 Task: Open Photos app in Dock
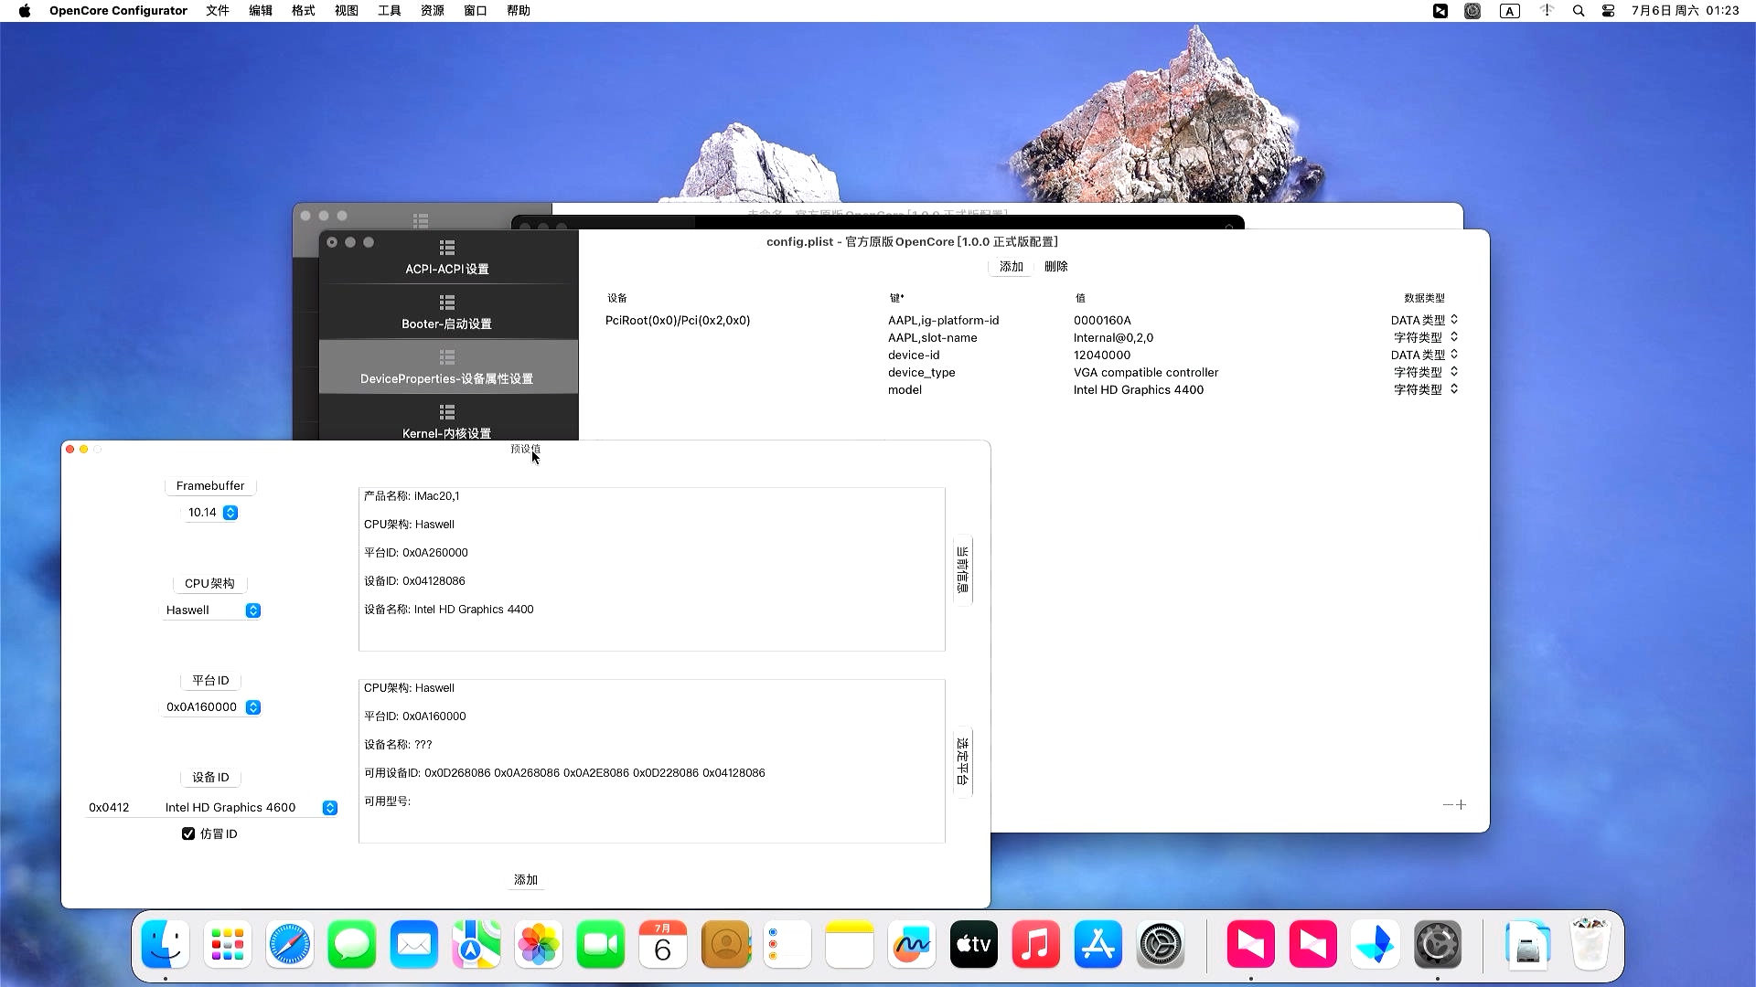click(x=539, y=944)
